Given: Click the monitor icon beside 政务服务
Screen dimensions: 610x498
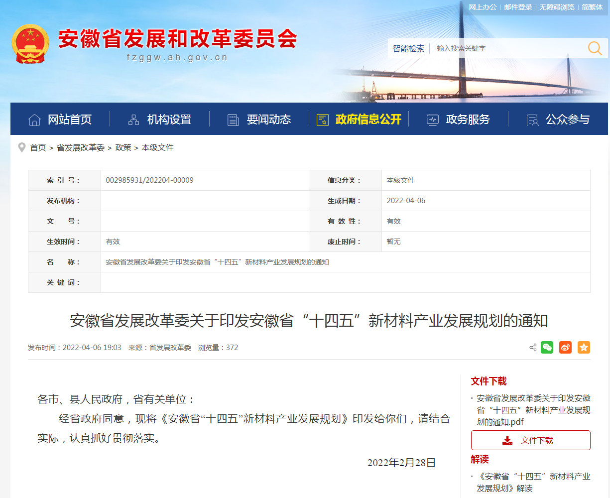Looking at the screenshot, I should pos(433,120).
